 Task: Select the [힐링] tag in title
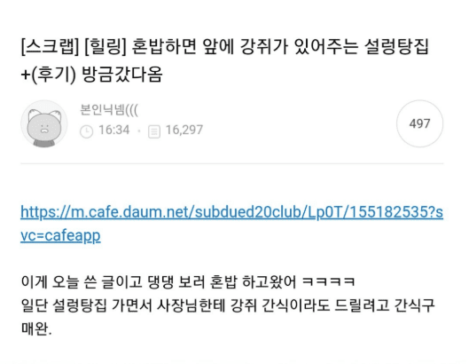pos(106,47)
